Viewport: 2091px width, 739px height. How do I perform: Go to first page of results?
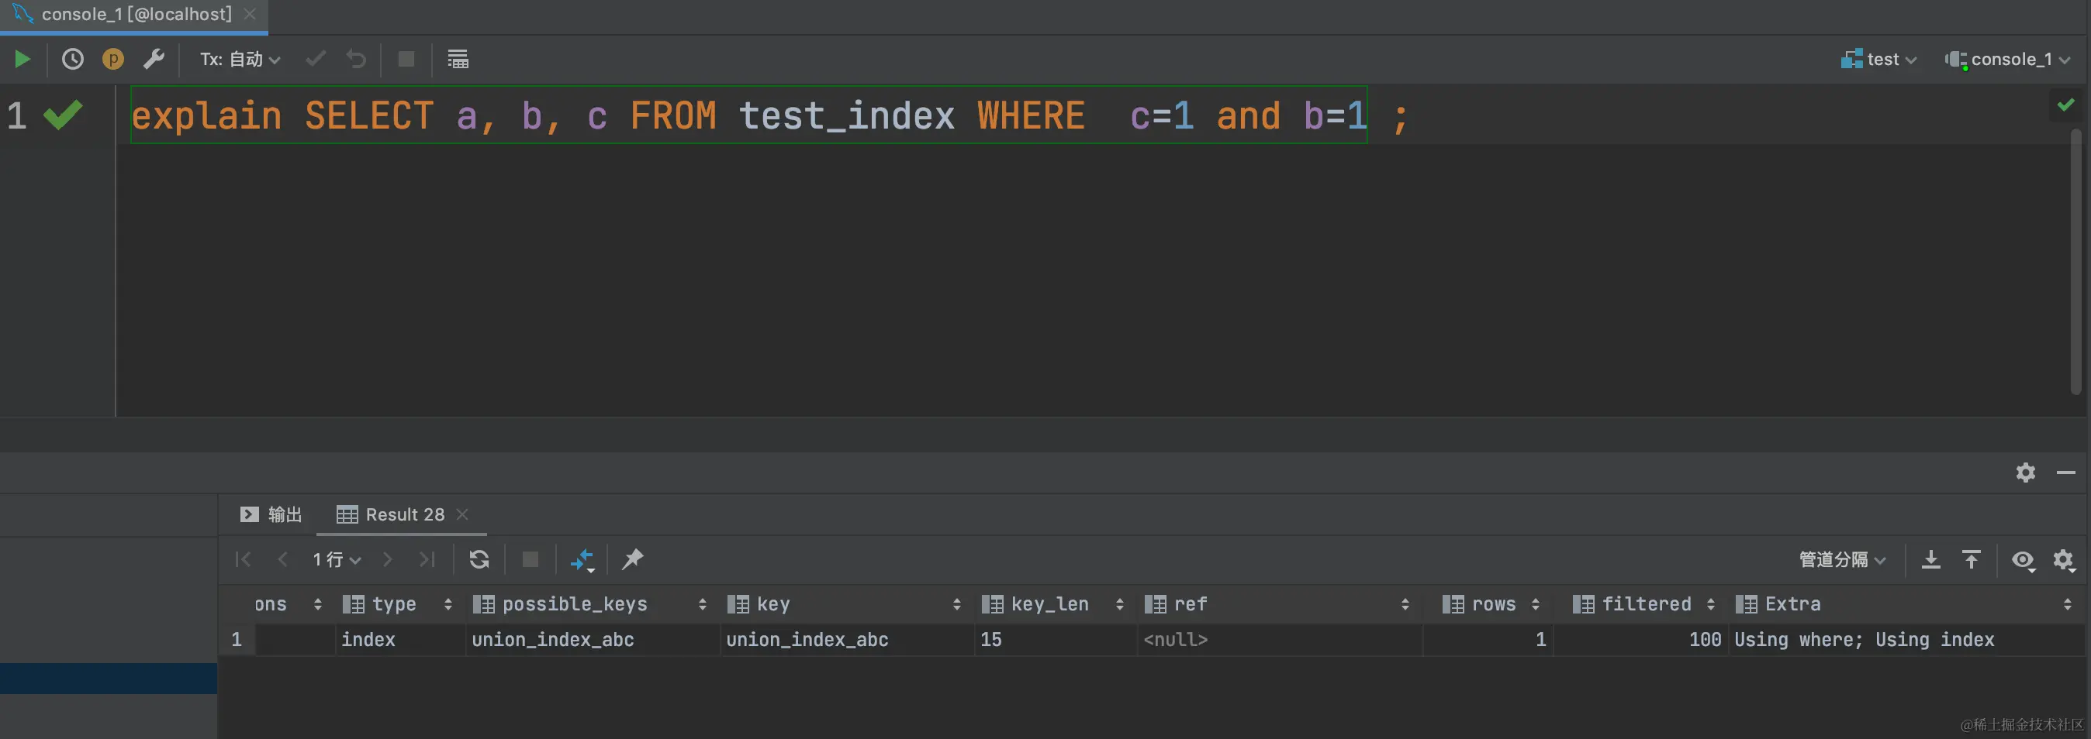pos(243,560)
